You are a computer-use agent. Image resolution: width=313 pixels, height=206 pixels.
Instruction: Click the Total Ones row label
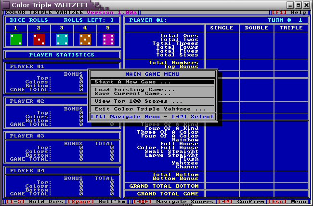tap(179, 36)
